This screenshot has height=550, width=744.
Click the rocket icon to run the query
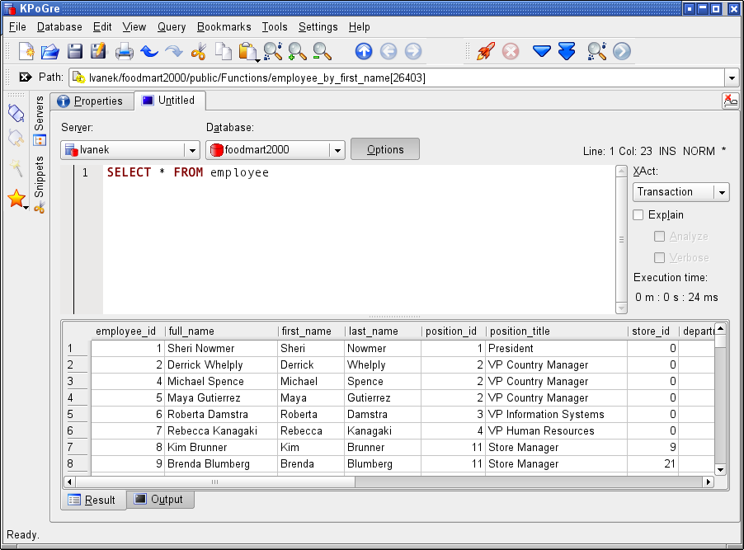coord(486,51)
